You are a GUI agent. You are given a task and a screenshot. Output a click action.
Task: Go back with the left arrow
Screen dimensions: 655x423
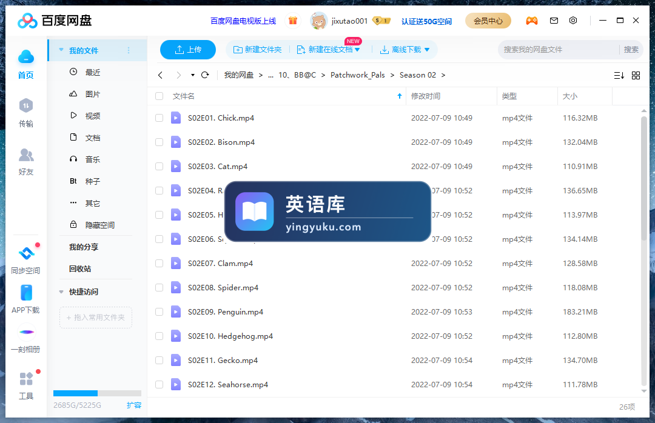tap(160, 75)
